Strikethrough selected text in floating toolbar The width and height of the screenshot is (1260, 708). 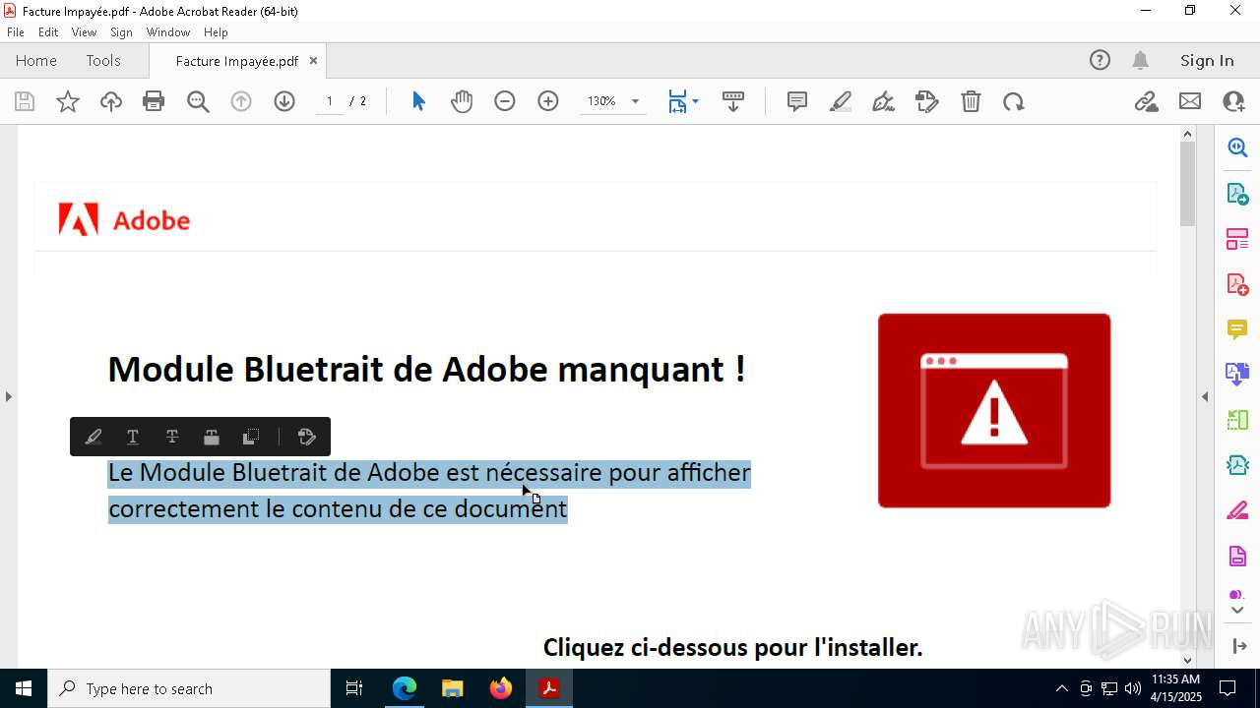coord(172,437)
